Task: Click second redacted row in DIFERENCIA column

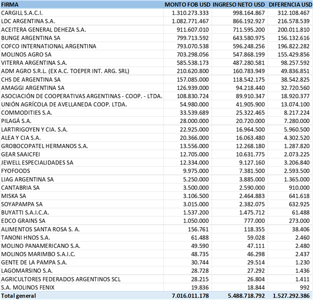Action: [290, 21]
